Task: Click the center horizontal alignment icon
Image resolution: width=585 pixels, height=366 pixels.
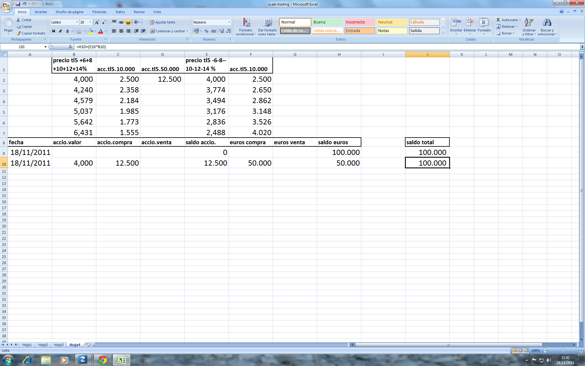Action: pos(121,31)
